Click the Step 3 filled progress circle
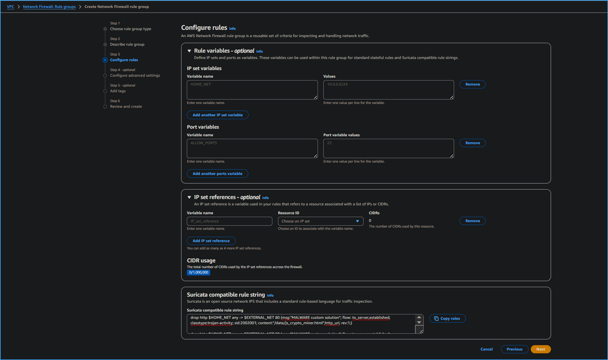The height and width of the screenshot is (360, 608). click(x=105, y=60)
